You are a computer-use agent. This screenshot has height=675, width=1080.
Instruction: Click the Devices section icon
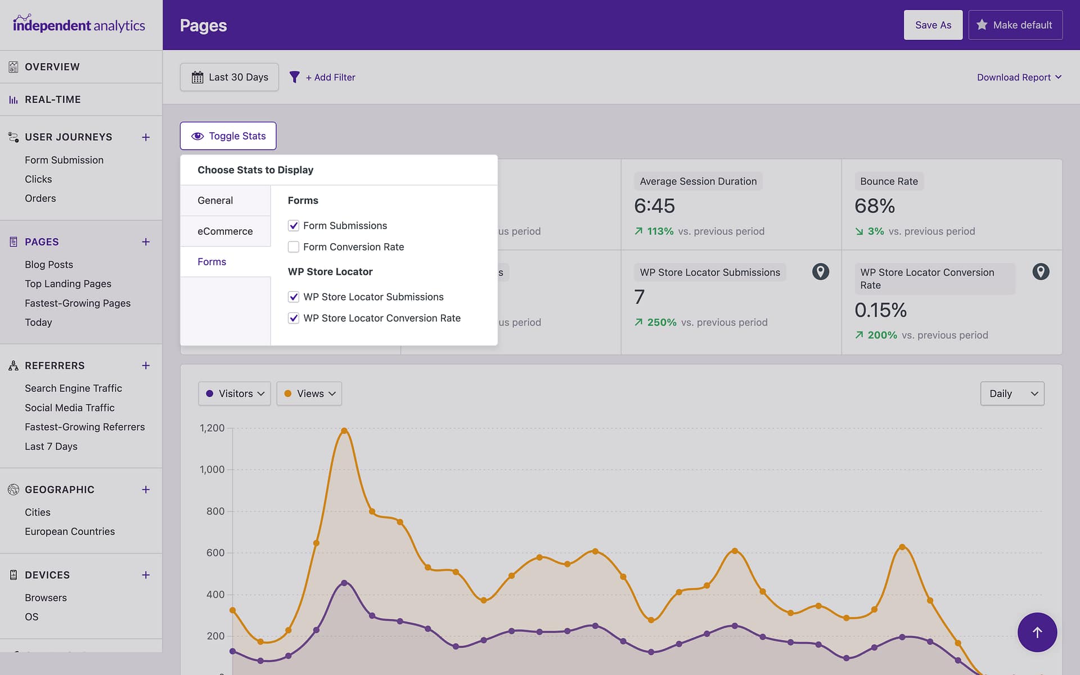[x=13, y=575]
